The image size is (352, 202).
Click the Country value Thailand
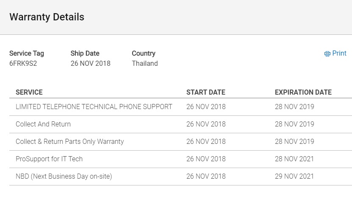[x=145, y=63]
